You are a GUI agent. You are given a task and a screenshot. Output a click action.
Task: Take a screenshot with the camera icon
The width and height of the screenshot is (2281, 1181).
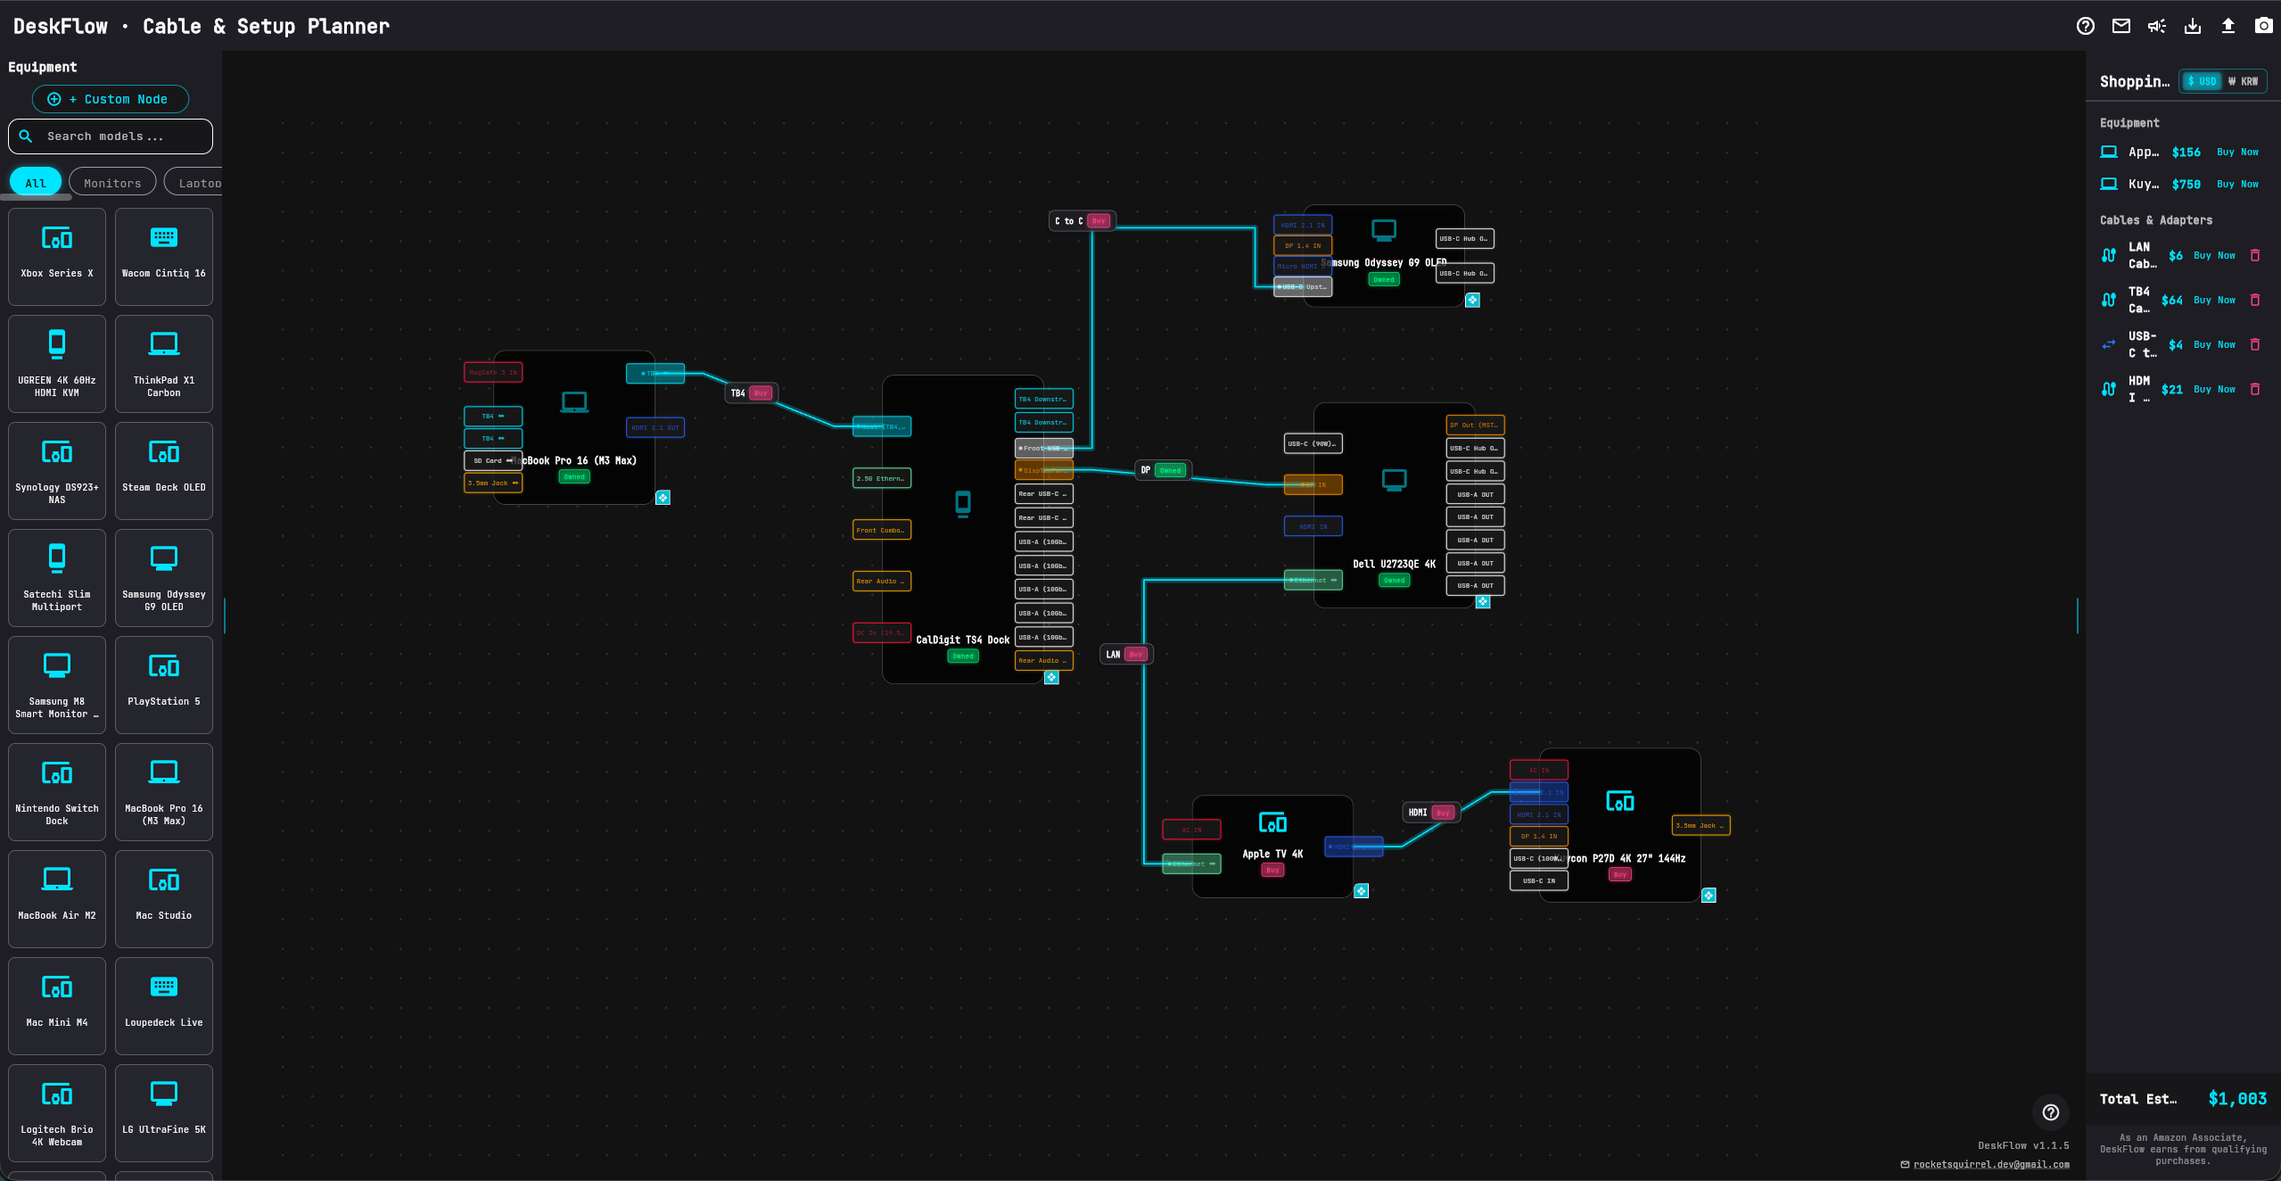point(2263,26)
